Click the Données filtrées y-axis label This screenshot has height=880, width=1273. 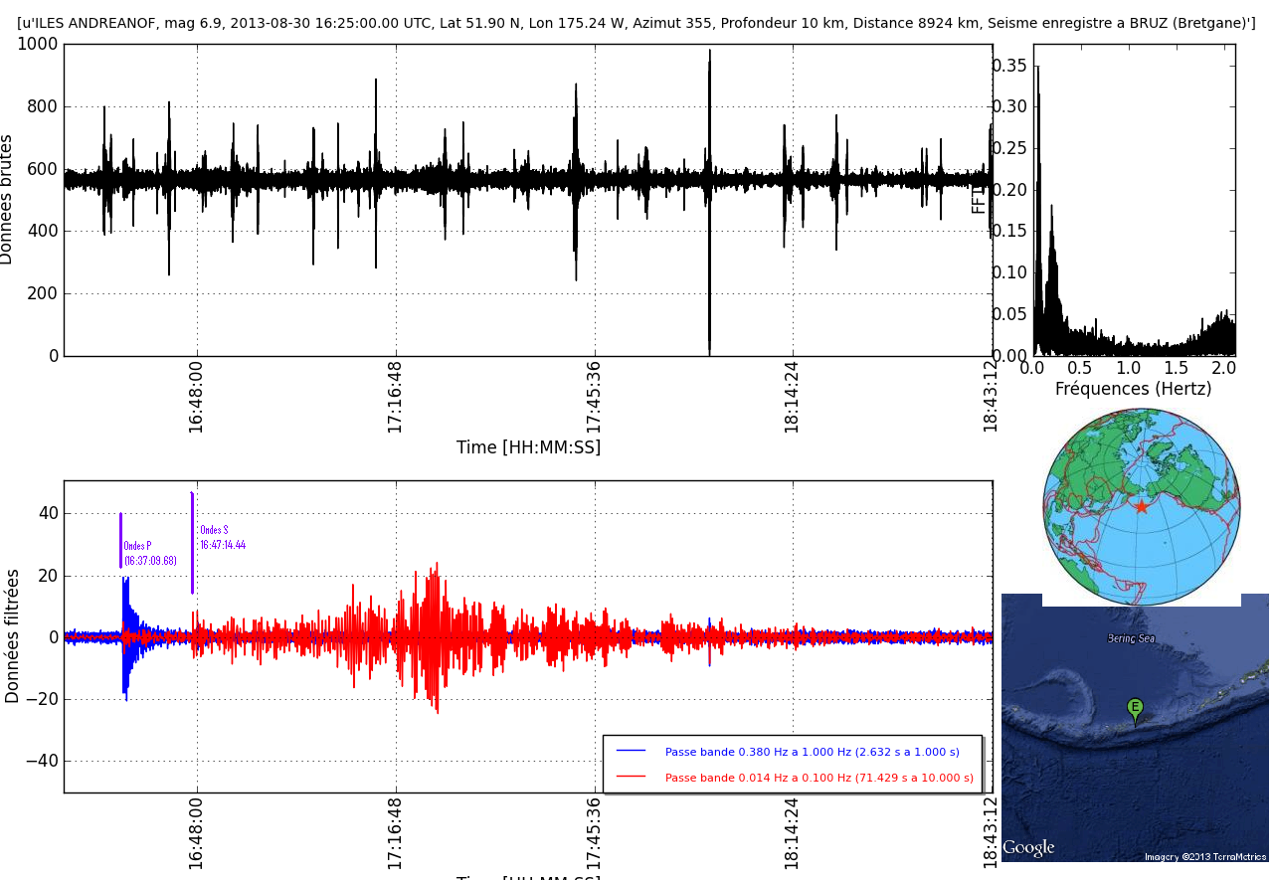[x=12, y=635]
